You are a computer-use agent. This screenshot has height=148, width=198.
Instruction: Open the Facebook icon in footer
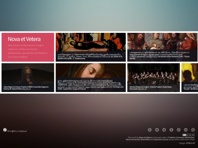pyautogui.click(x=171, y=130)
